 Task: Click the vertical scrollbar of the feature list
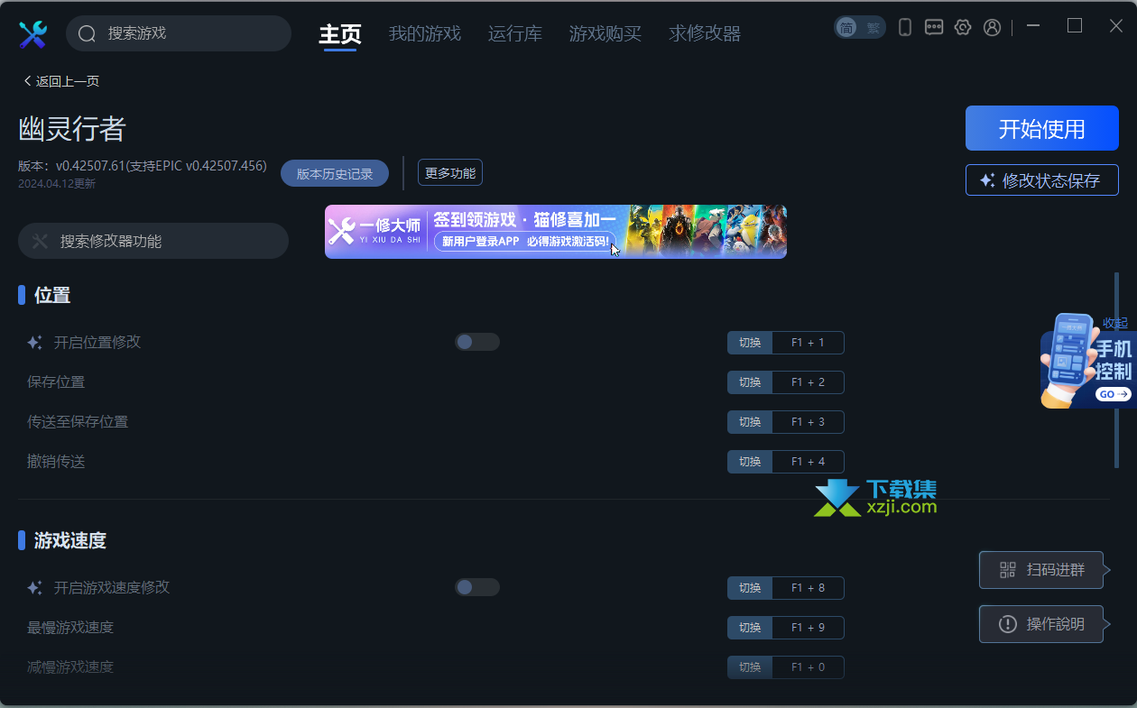1116,370
